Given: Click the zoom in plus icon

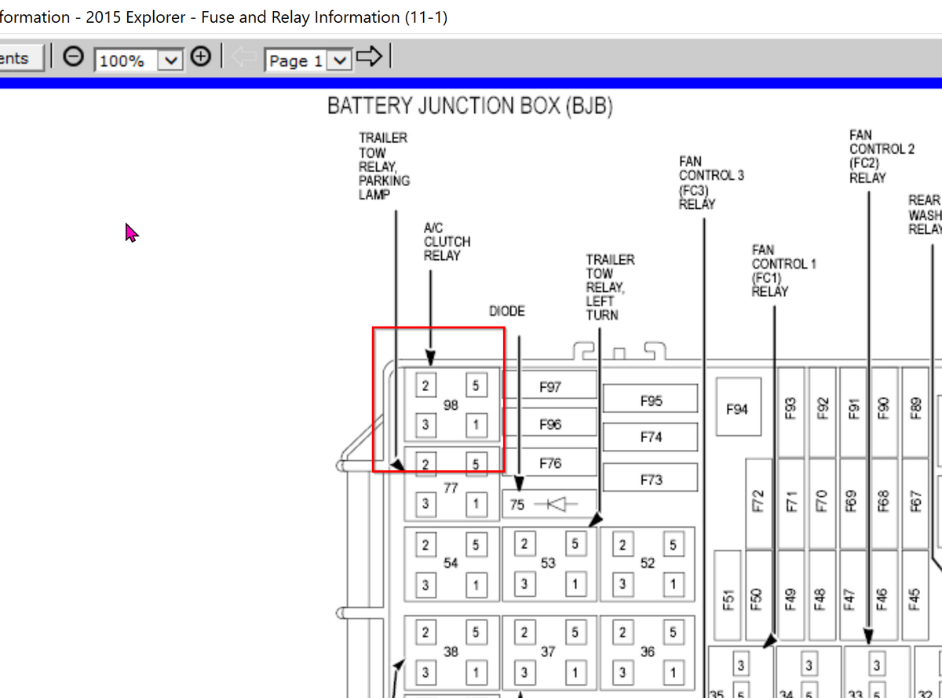Looking at the screenshot, I should (x=201, y=57).
